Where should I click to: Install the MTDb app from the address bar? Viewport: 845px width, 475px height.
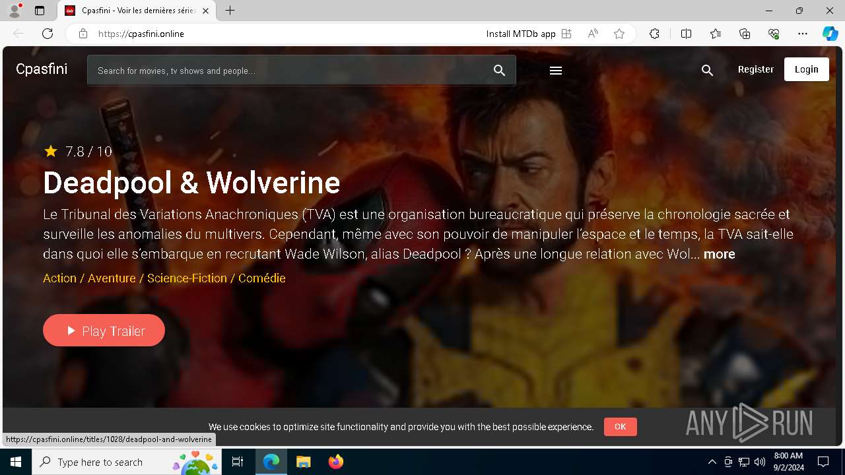(529, 34)
